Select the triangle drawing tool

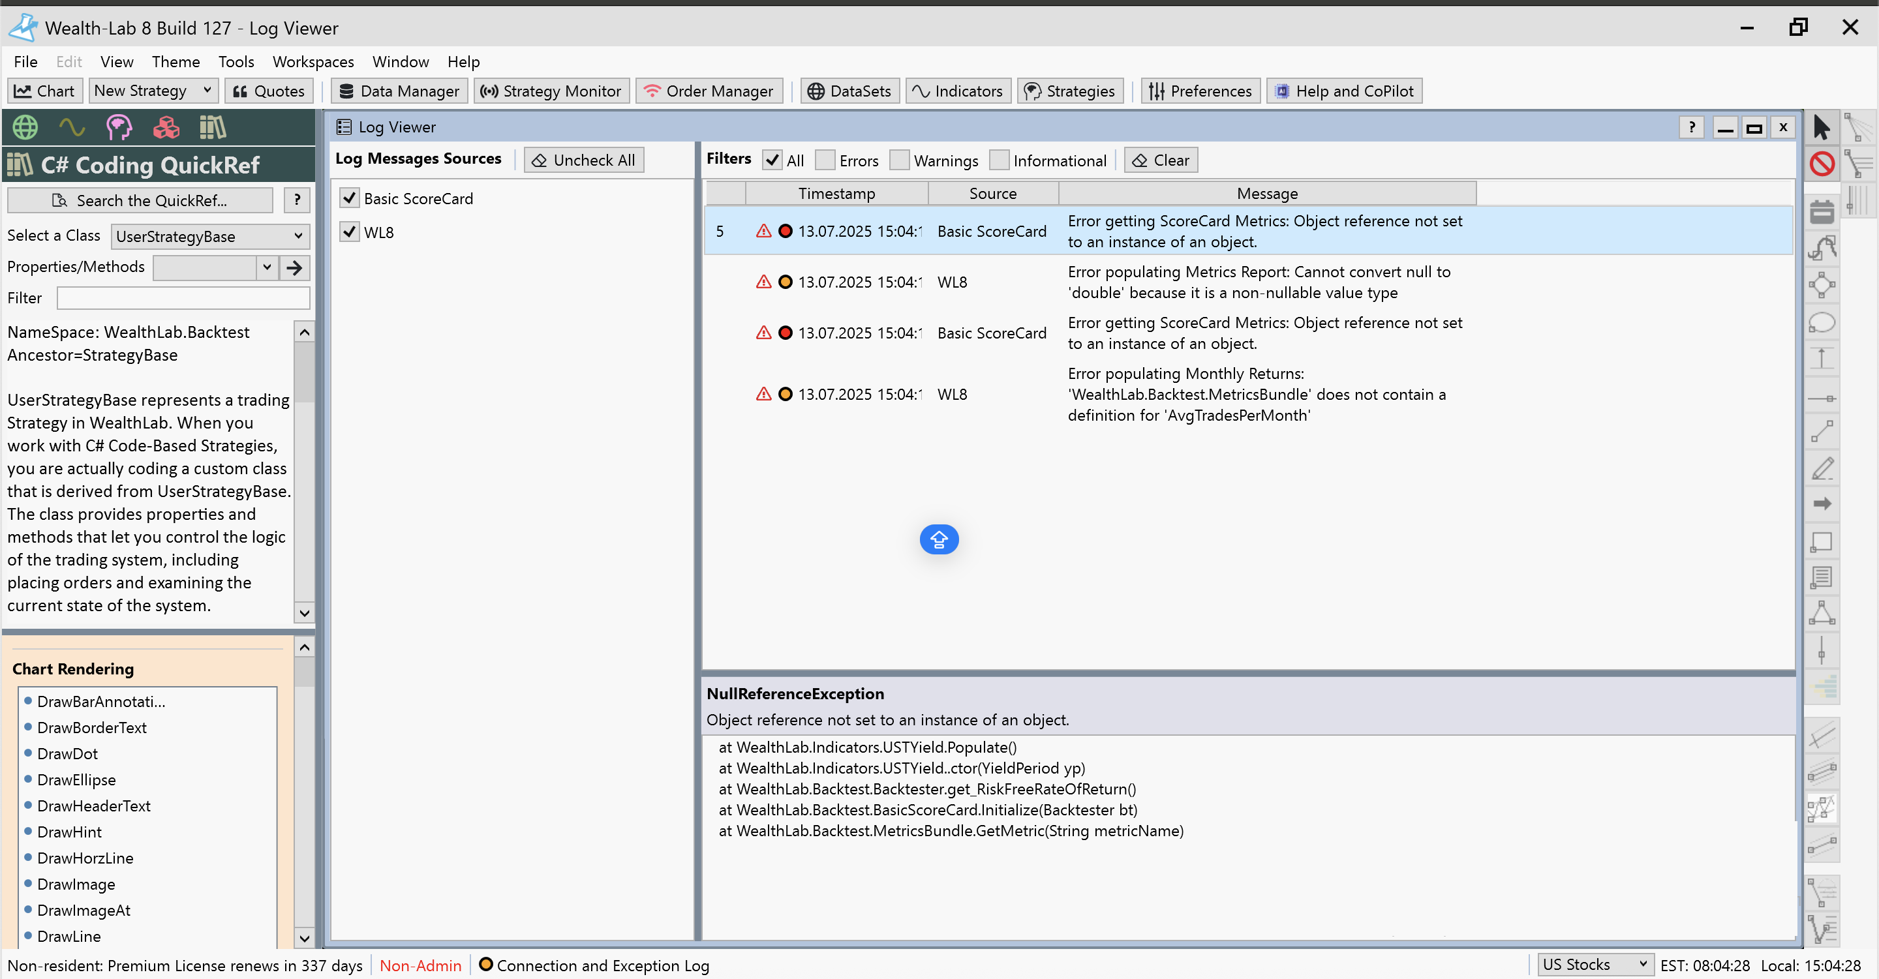tap(1822, 613)
